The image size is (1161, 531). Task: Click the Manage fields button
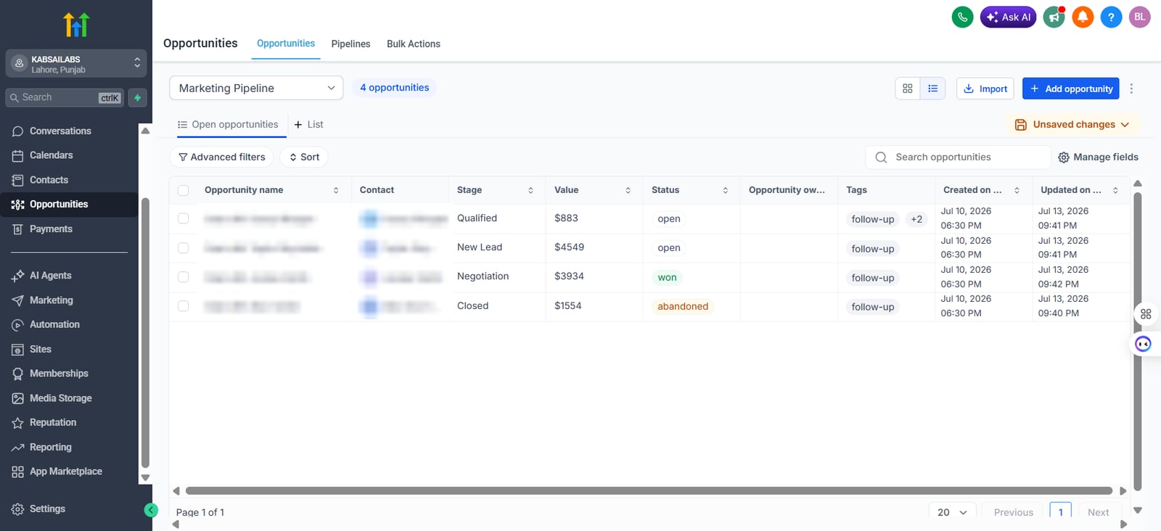[x=1098, y=157]
